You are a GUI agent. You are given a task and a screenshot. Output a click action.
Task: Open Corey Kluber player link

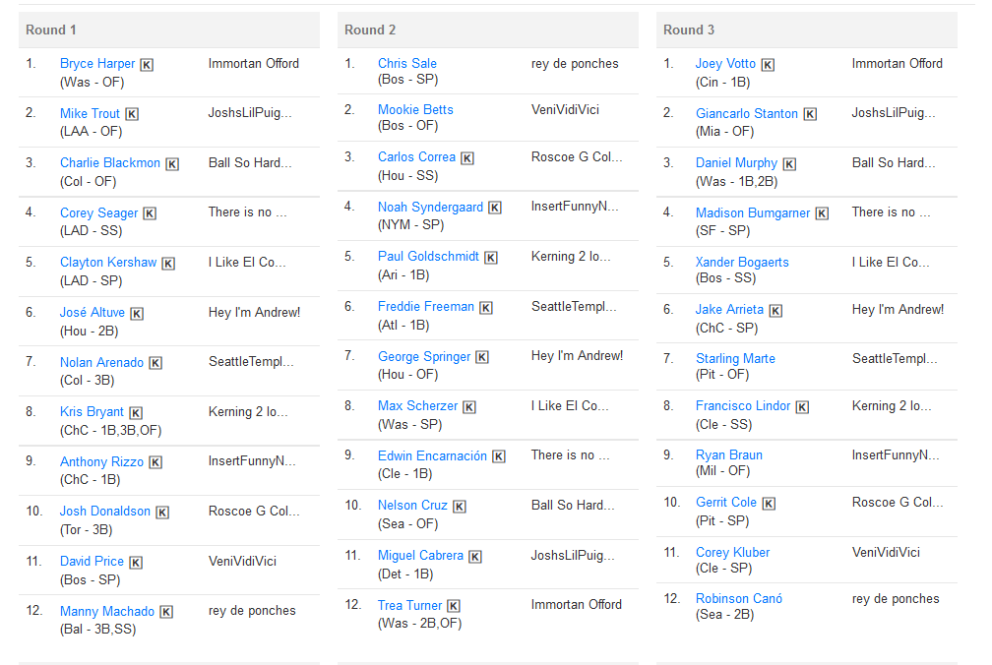click(x=732, y=552)
